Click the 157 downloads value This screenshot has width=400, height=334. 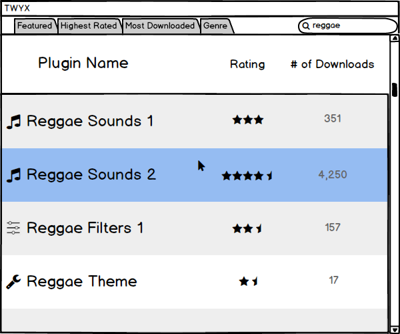(x=333, y=227)
